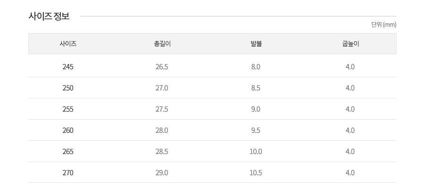Click the 27.0 total length value

(x=162, y=88)
